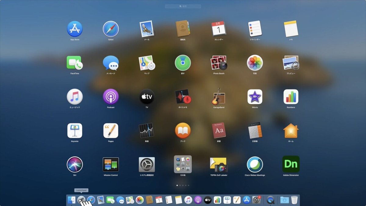The width and height of the screenshot is (366, 206).
Task: Open Cisco Webex Meetings
Action: 255,164
